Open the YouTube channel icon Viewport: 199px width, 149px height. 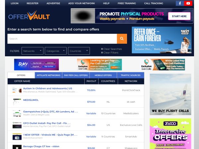click(x=188, y=3)
